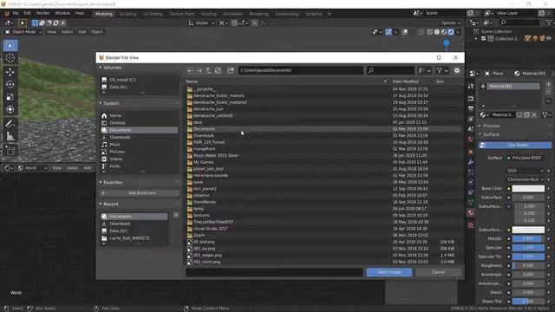The image size is (555, 312).
Task: Click the file path input field
Action: [x=301, y=70]
